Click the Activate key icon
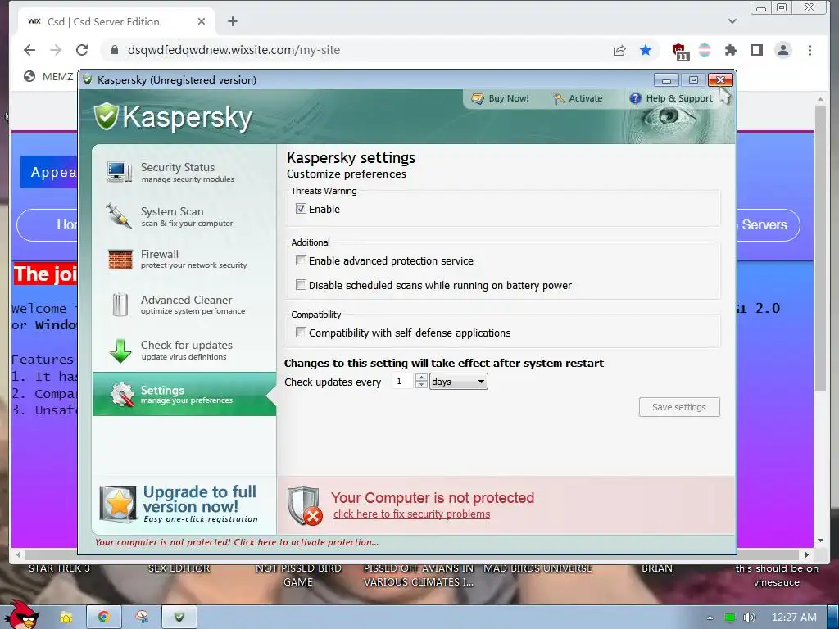The image size is (839, 629). point(559,98)
